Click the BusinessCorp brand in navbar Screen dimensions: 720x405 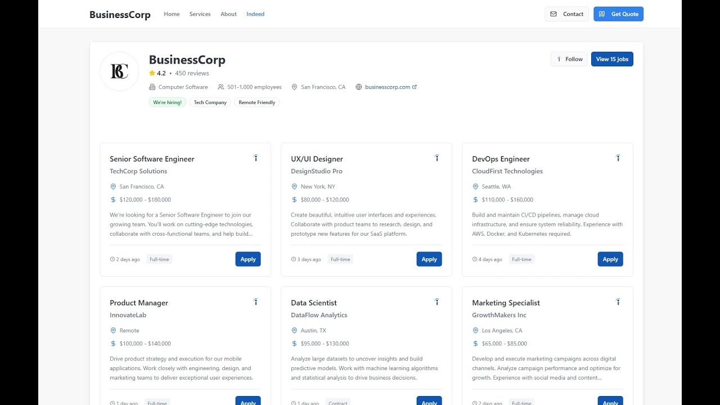click(x=120, y=15)
